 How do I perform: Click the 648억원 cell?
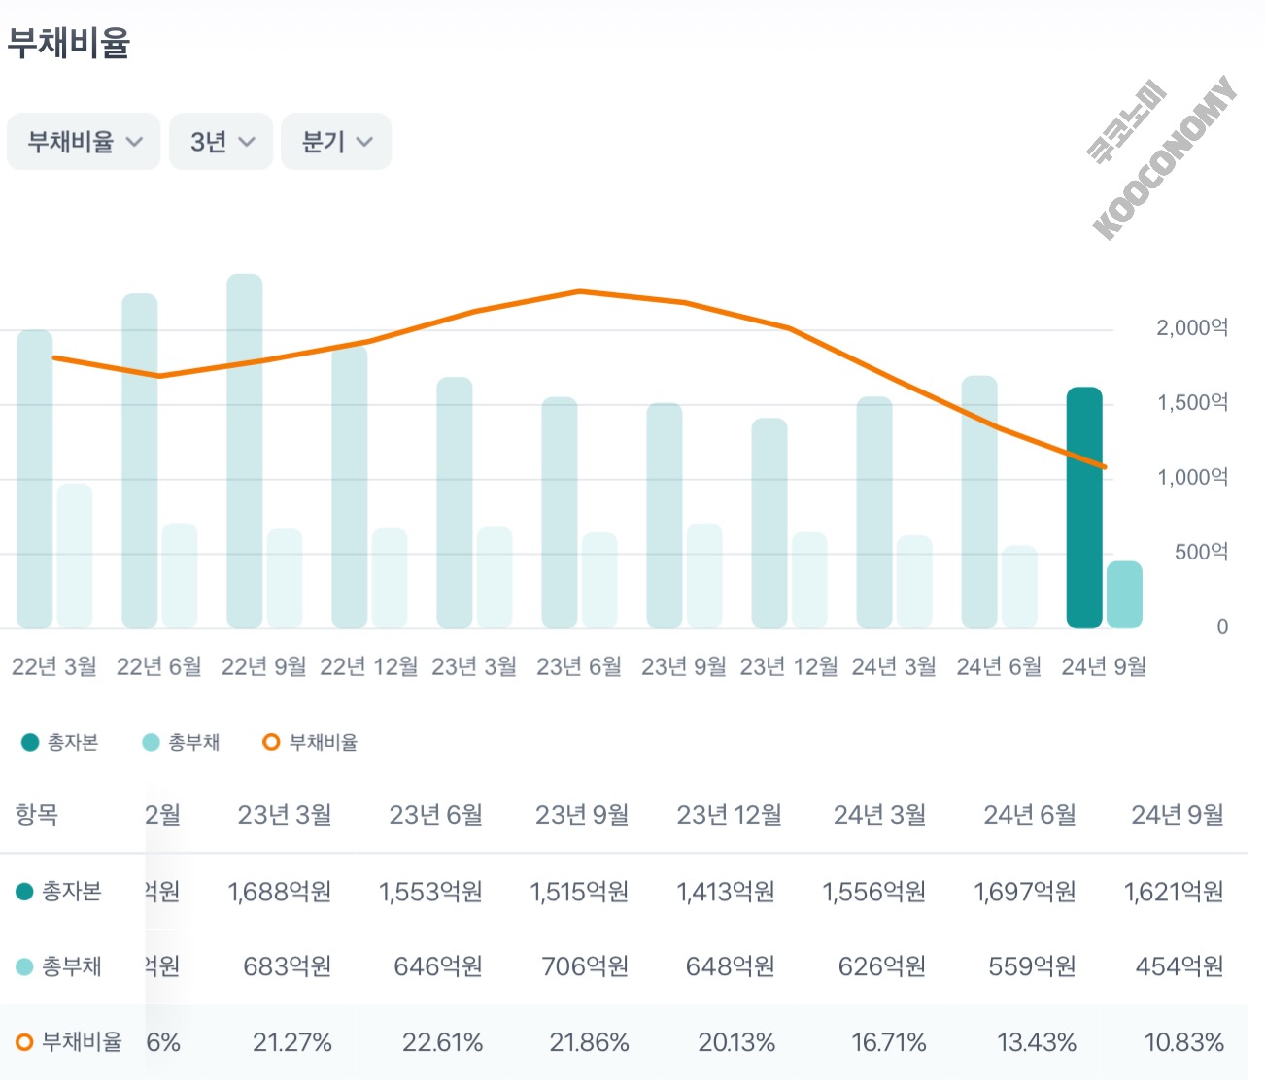731,966
